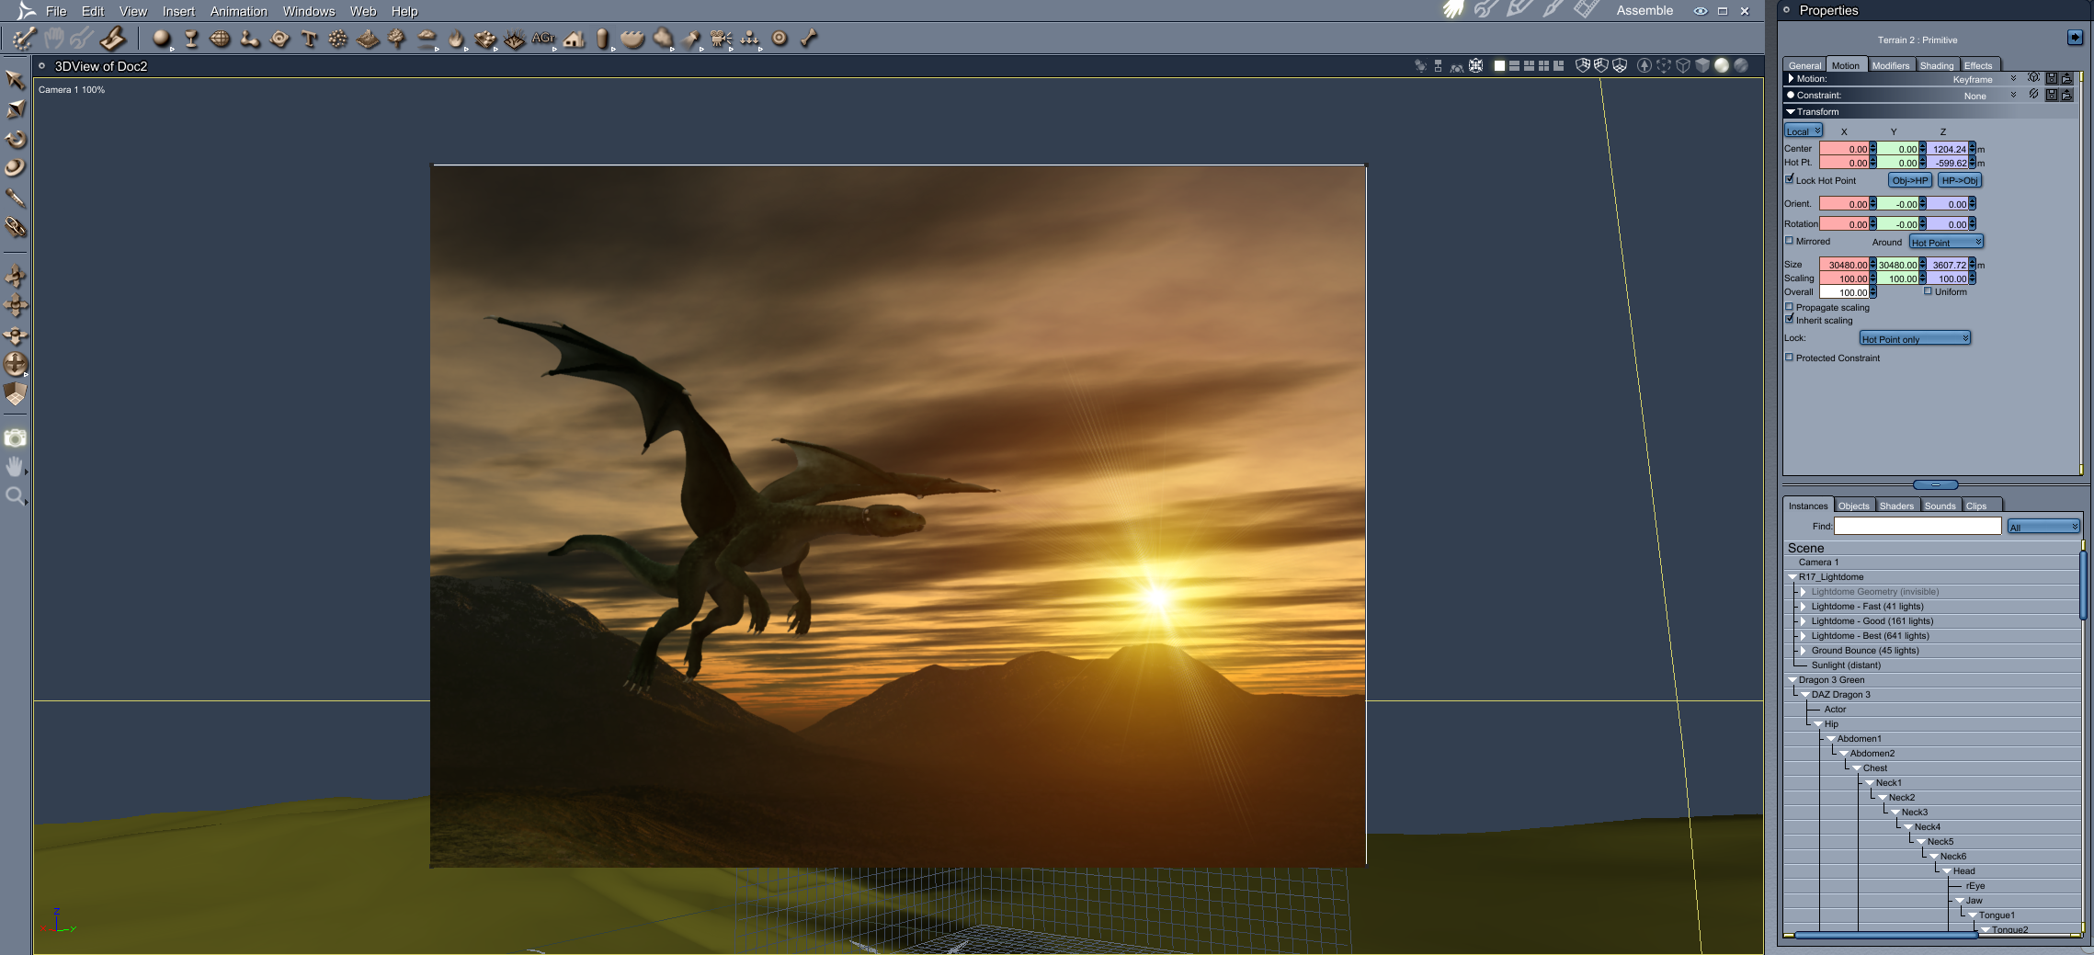Open the Animation menu

point(239,11)
